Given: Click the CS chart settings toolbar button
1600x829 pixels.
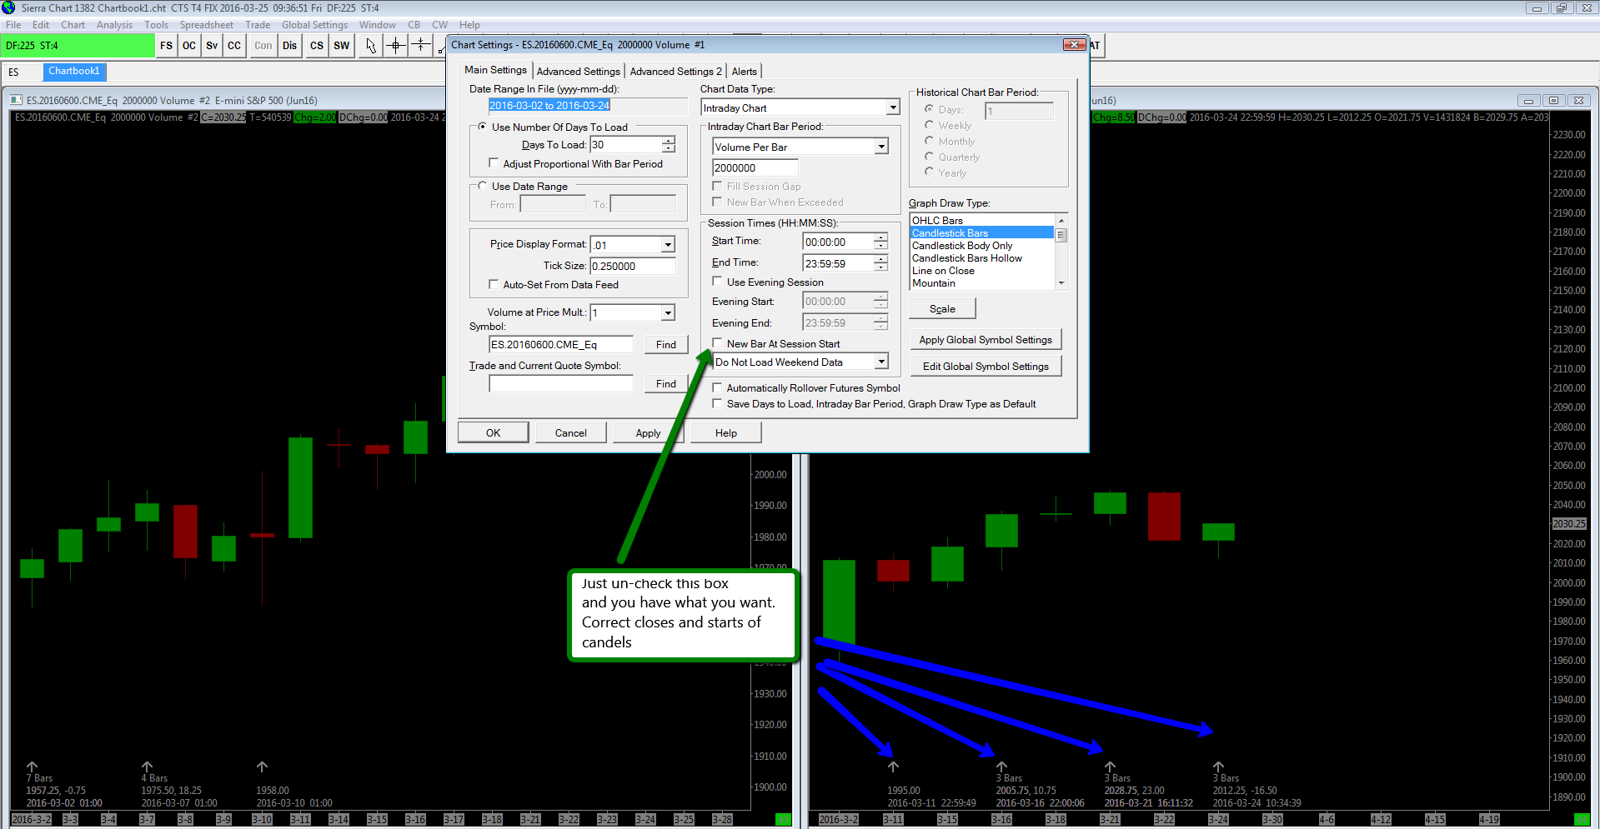Looking at the screenshot, I should click(x=317, y=46).
